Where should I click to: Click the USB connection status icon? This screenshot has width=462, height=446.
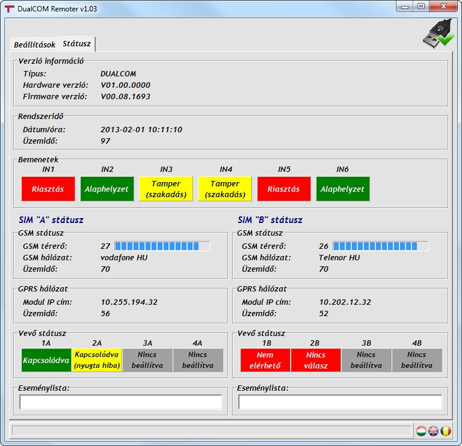click(439, 34)
